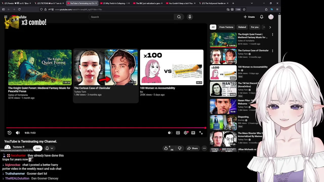The image size is (324, 182).
Task: Click the red video progress bar
Action: click(106, 128)
